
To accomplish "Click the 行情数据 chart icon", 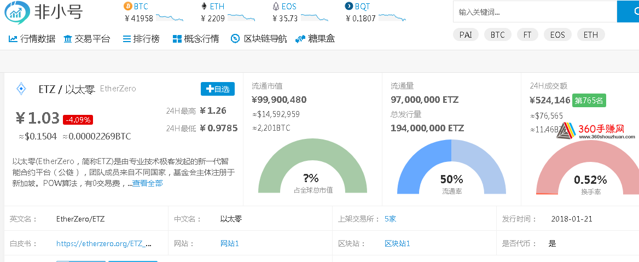I will click(x=13, y=39).
